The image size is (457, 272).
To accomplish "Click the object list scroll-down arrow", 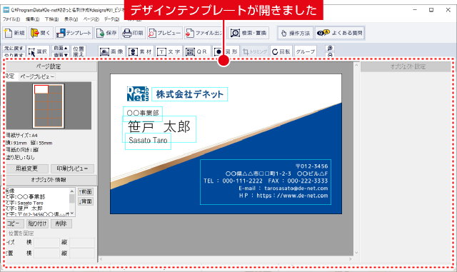I will tap(72, 213).
